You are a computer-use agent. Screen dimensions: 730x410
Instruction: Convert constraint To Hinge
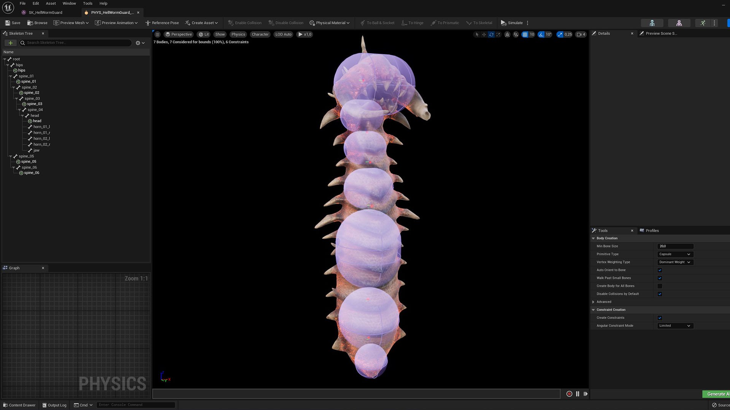pyautogui.click(x=412, y=23)
